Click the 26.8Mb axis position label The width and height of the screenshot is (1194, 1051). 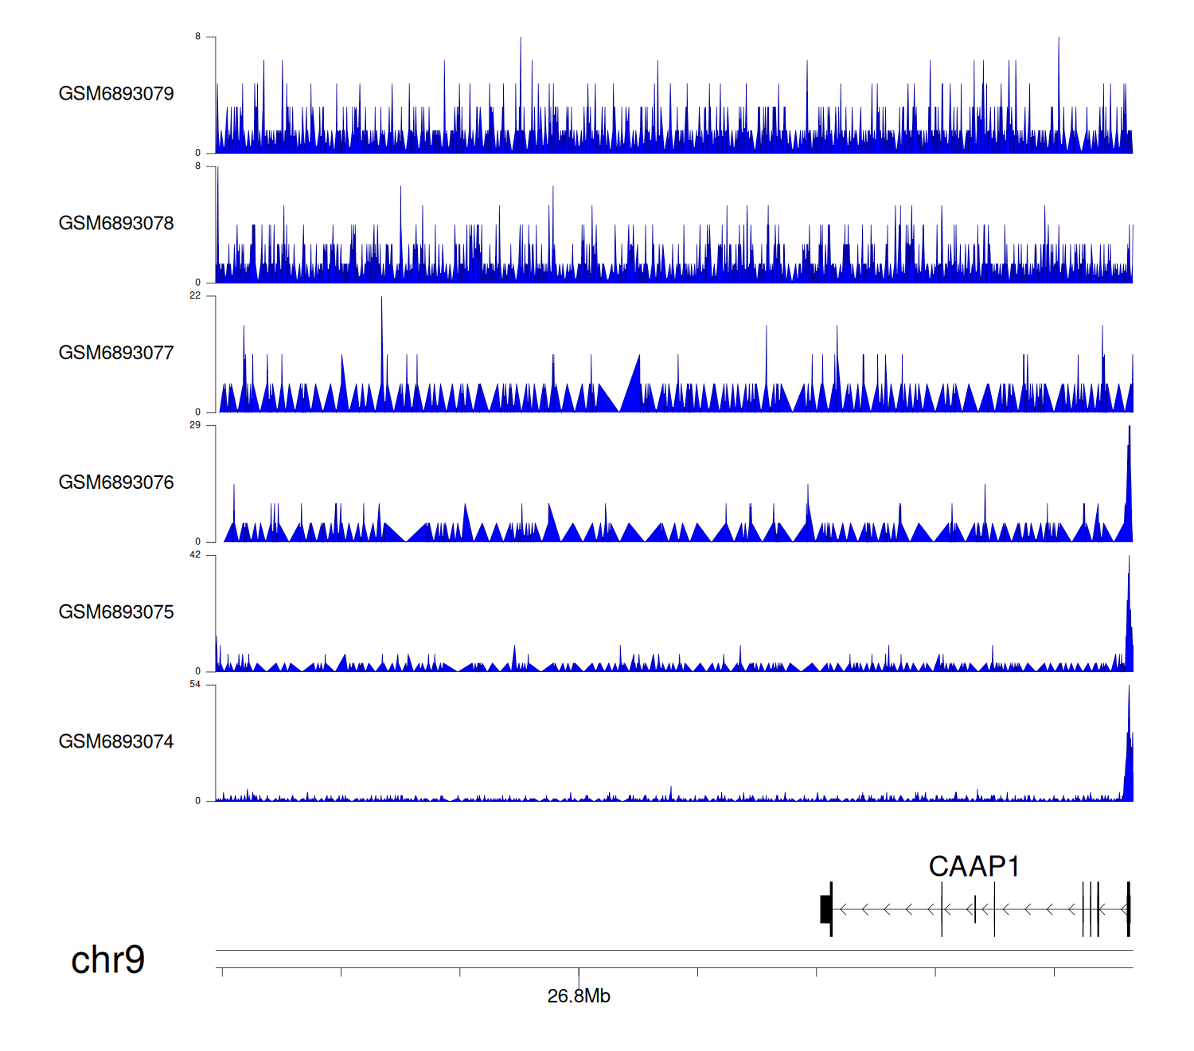point(579,996)
